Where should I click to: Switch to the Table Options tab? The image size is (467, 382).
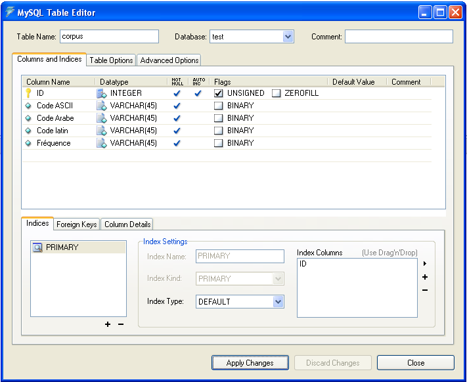click(x=111, y=60)
